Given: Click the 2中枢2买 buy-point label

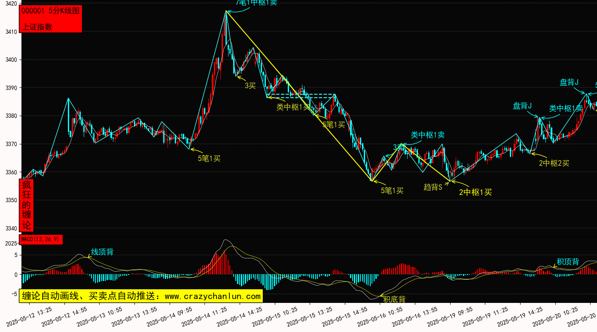Looking at the screenshot, I should 554,163.
